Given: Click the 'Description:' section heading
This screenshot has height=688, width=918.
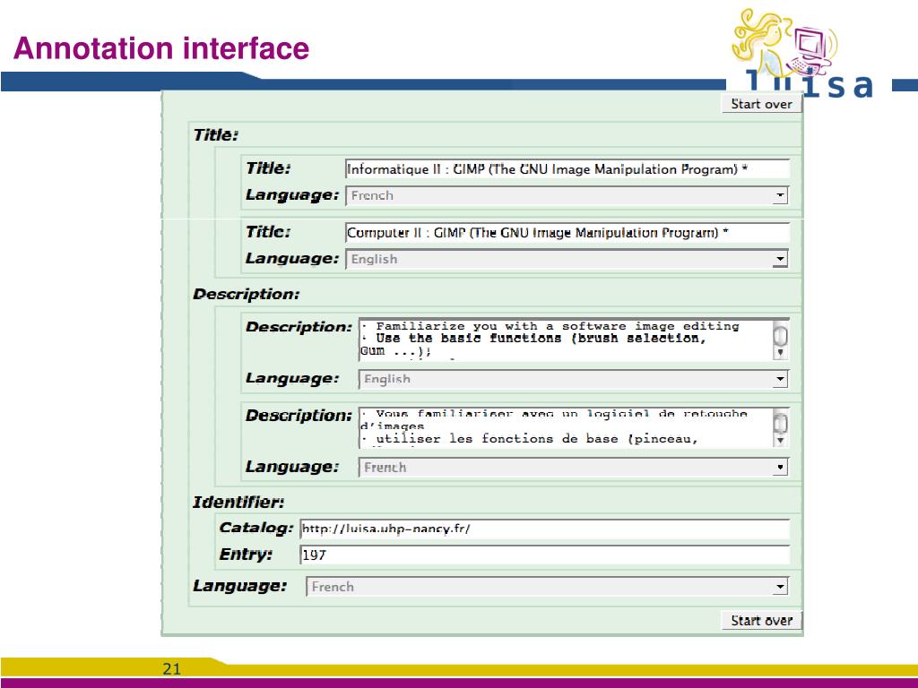Looking at the screenshot, I should click(x=246, y=294).
